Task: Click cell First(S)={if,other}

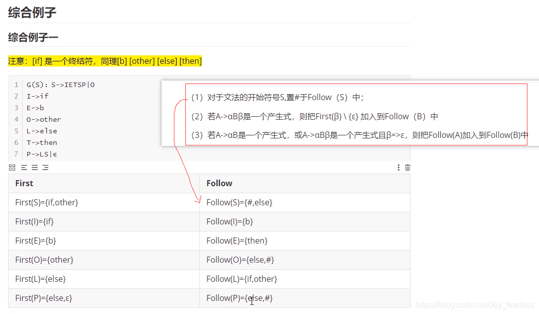Action: [x=104, y=203]
